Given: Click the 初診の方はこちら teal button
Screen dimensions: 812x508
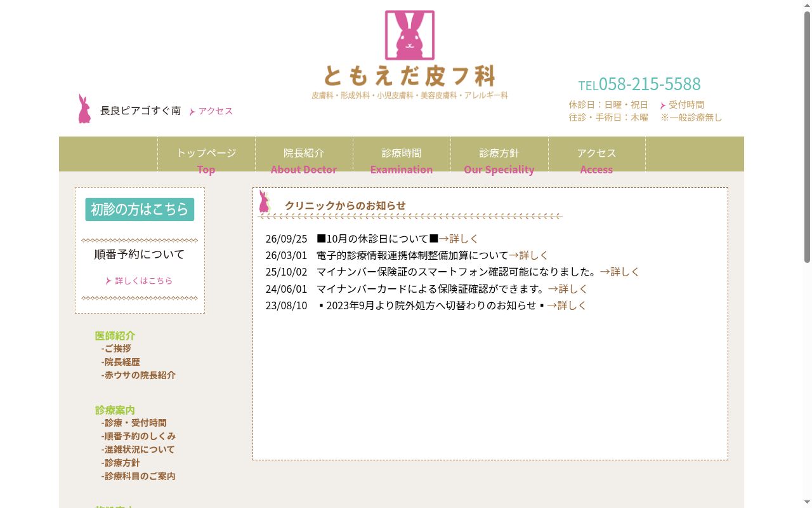Looking at the screenshot, I should [140, 210].
